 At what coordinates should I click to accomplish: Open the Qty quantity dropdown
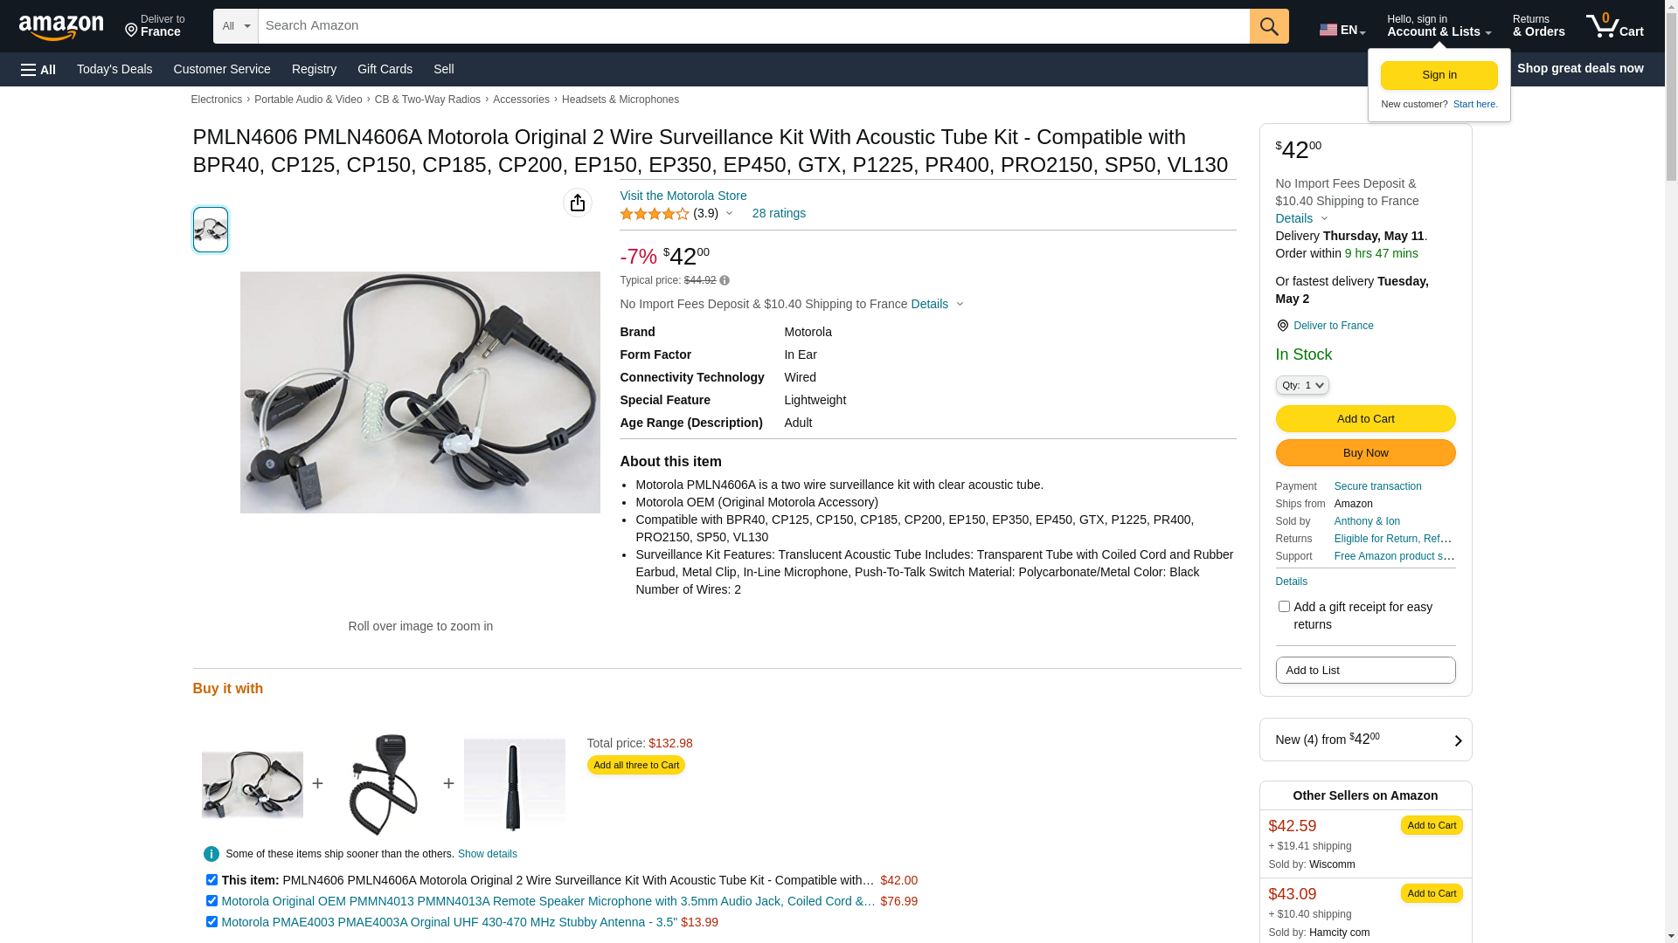click(1302, 385)
